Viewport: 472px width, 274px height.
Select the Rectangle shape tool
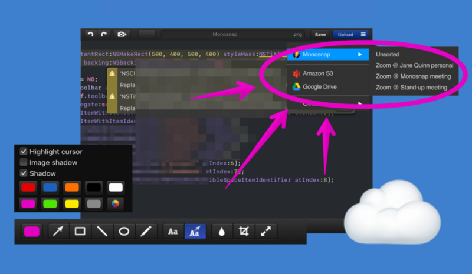point(80,232)
